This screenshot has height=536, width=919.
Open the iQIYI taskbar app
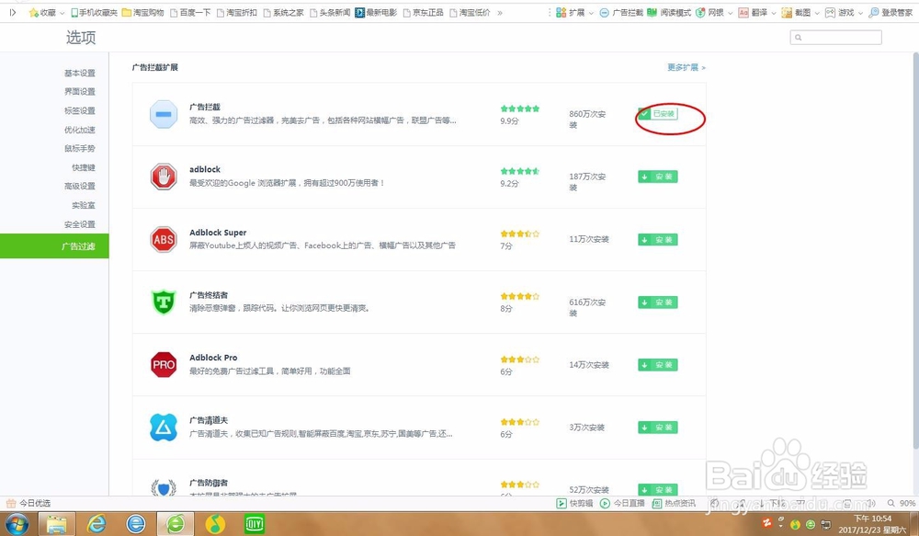(255, 523)
